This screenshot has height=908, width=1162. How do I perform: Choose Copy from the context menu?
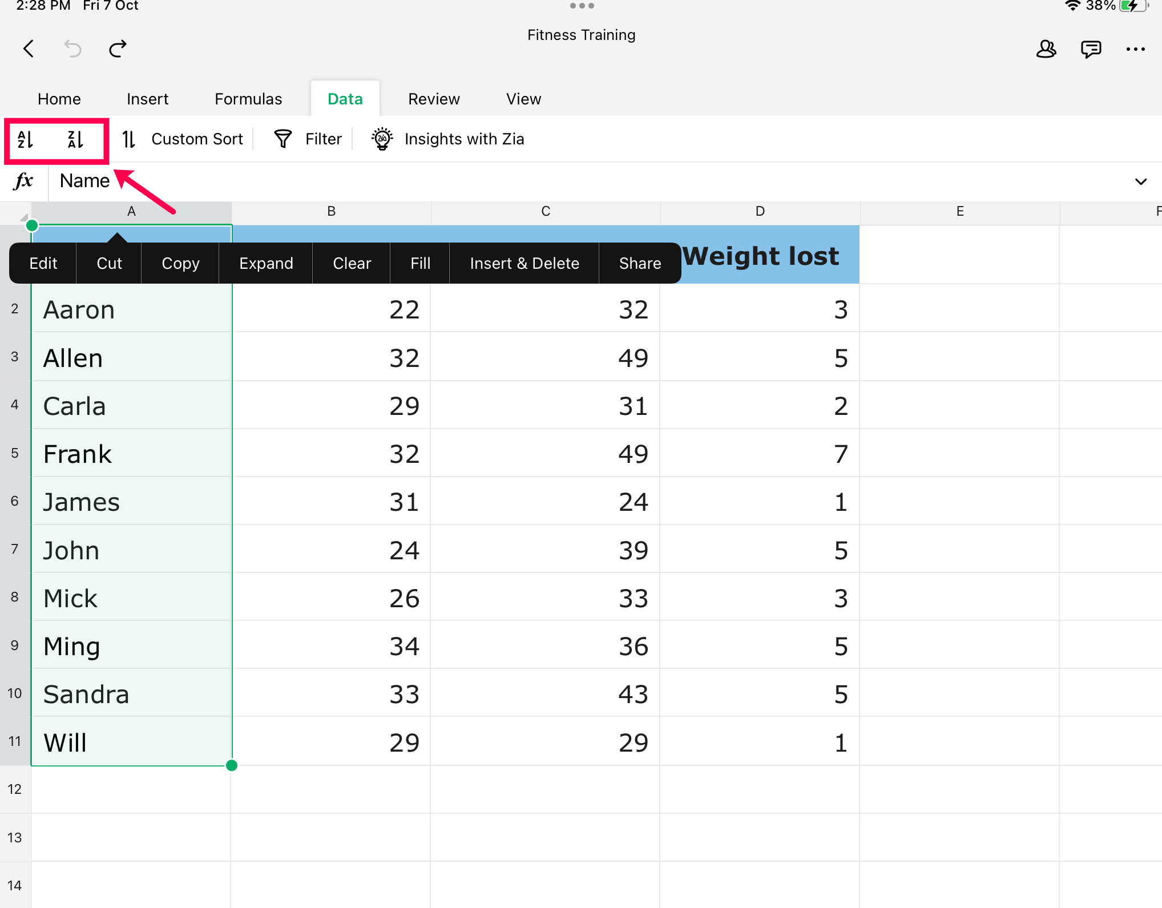[180, 264]
